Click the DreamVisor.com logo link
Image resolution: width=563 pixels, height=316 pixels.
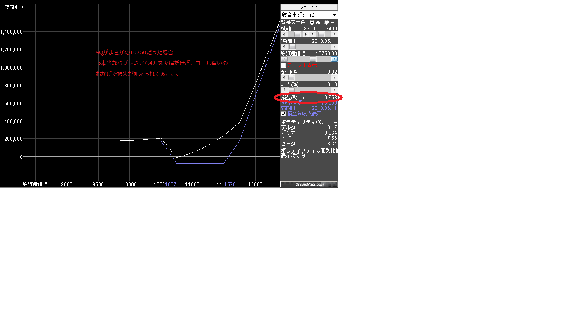pyautogui.click(x=309, y=184)
